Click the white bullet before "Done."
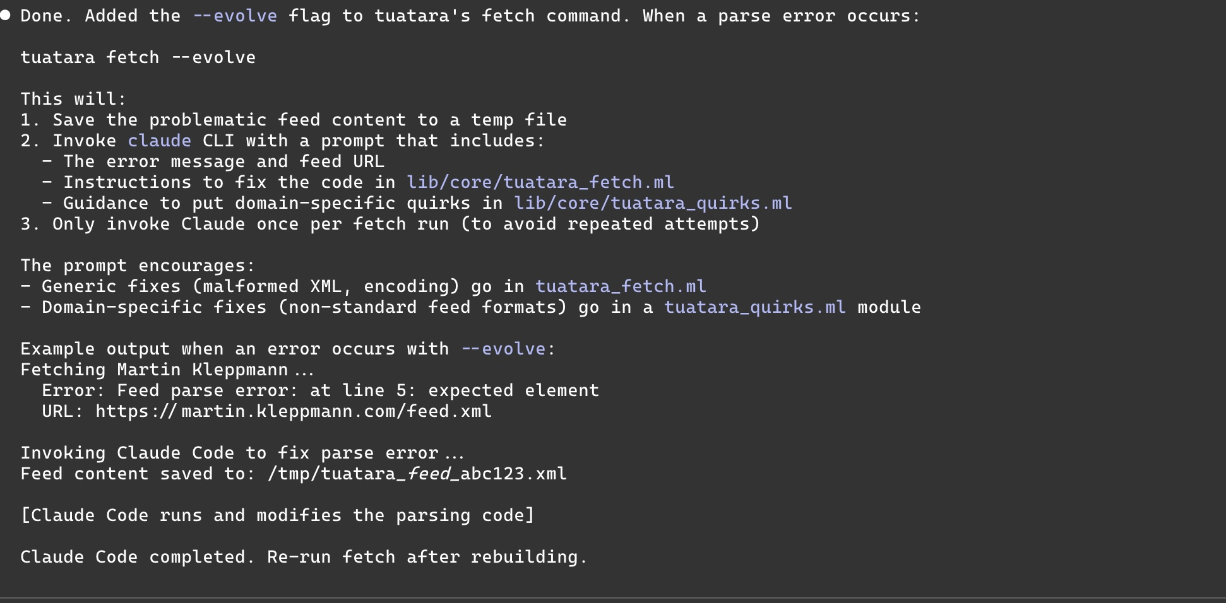 point(6,15)
